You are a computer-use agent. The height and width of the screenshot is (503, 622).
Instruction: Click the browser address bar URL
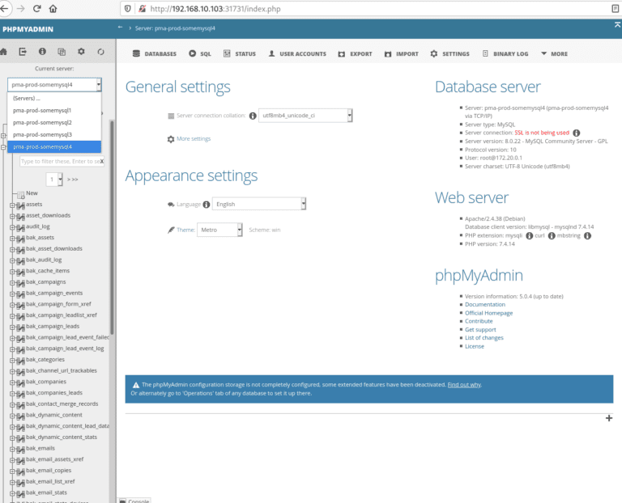coord(215,9)
